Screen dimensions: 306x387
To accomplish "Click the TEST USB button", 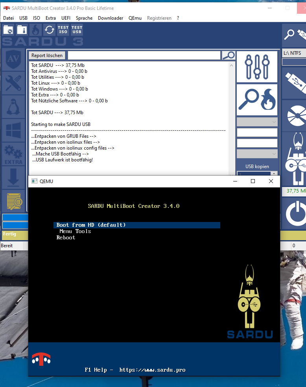I will point(77,30).
